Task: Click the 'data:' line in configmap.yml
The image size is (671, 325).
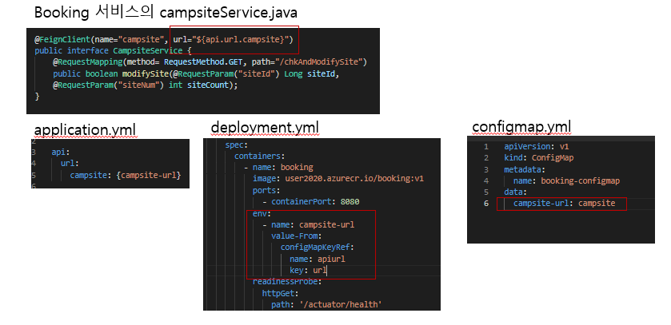Action: [516, 192]
